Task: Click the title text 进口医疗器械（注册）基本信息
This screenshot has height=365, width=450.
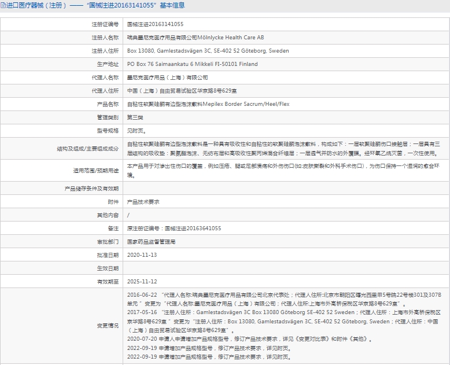Action: (x=95, y=5)
